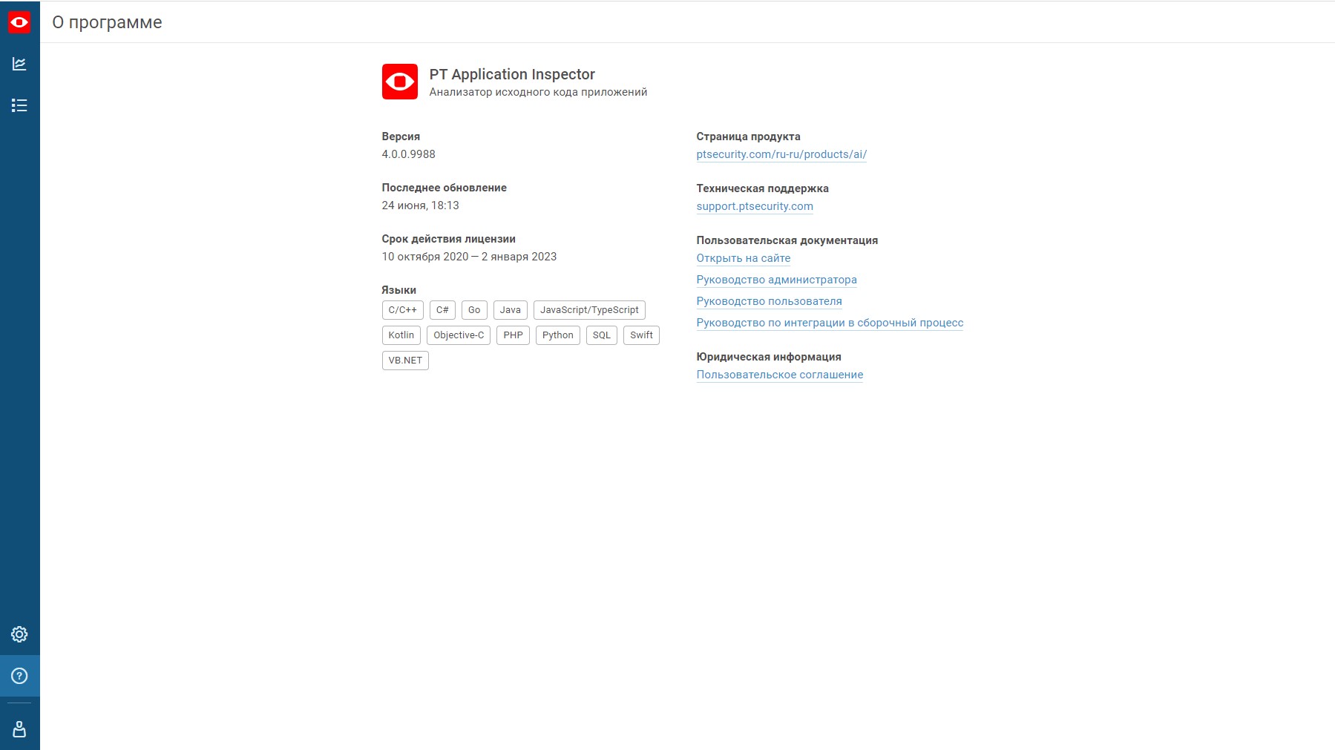Visit the support.ptsecurity.com link
Viewport: 1335px width, 750px height.
[755, 206]
